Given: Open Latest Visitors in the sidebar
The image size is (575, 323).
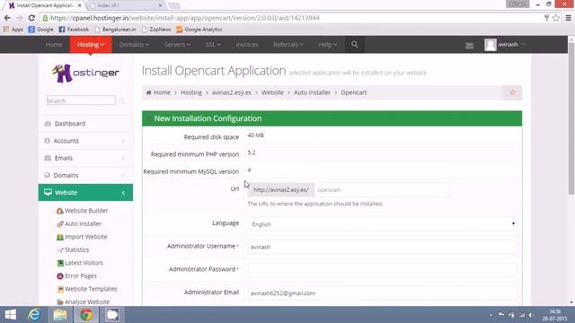Looking at the screenshot, I should (x=80, y=263).
